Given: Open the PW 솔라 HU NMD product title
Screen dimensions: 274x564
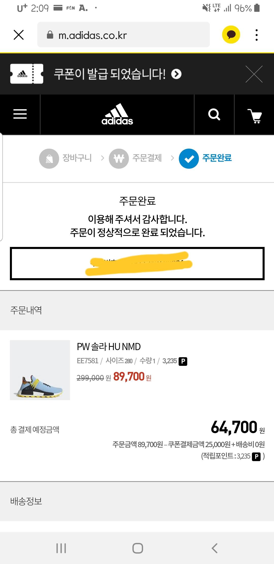Looking at the screenshot, I should (x=109, y=347).
